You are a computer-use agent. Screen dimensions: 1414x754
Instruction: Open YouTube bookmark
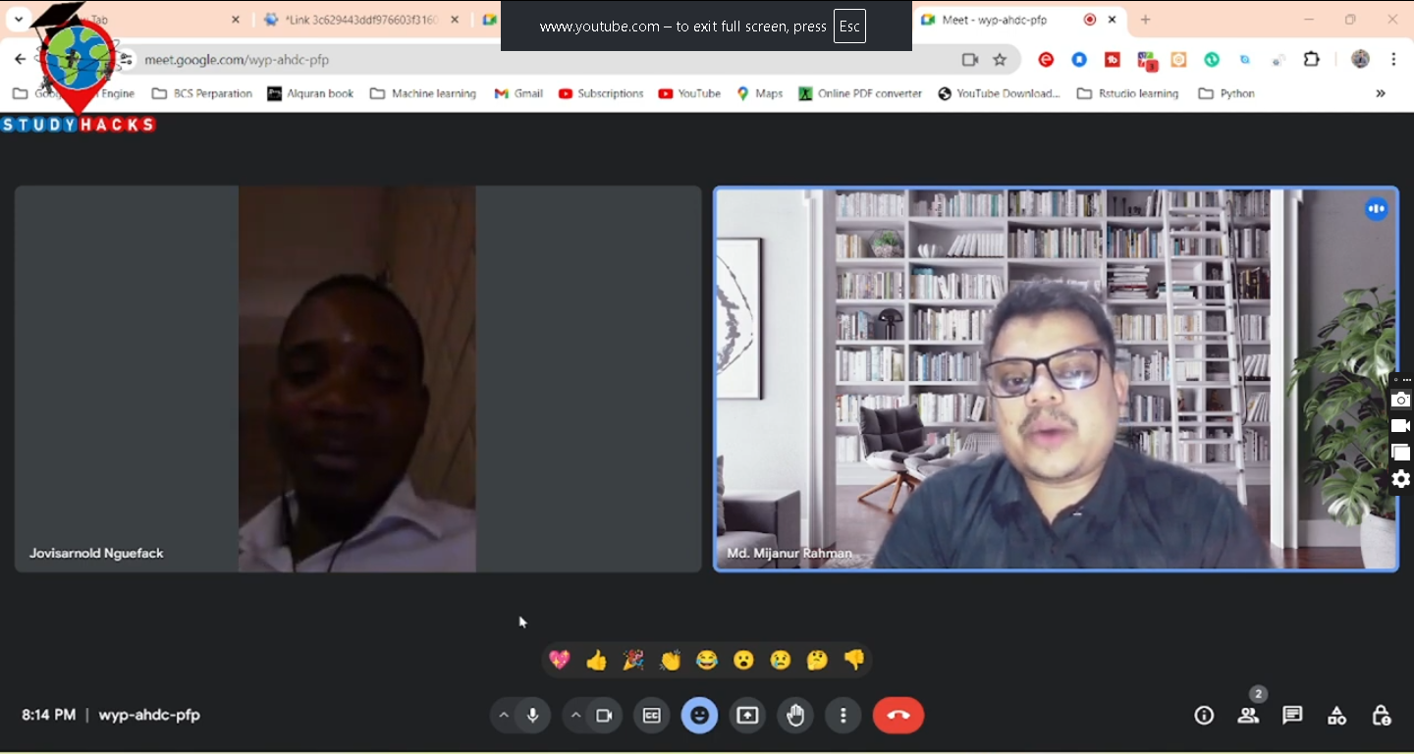coord(689,93)
